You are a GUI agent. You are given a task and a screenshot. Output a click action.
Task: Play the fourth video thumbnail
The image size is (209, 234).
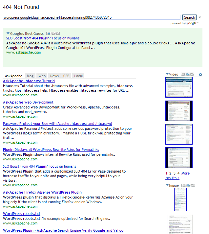coord(179,158)
